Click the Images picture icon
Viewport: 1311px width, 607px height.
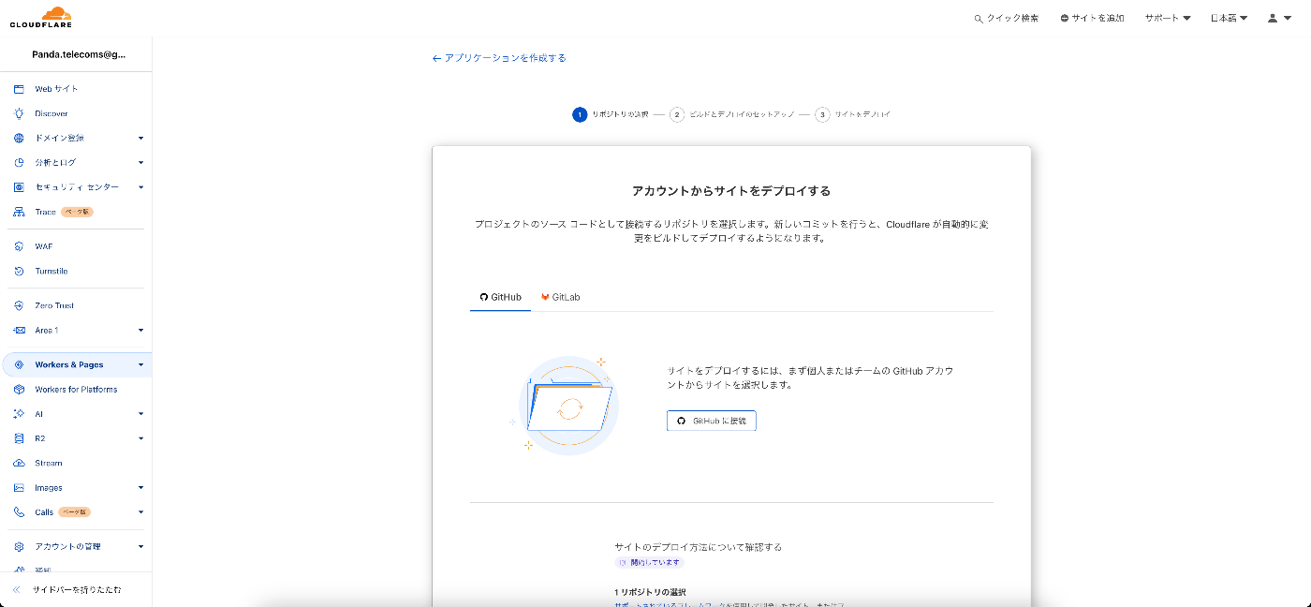coord(19,487)
